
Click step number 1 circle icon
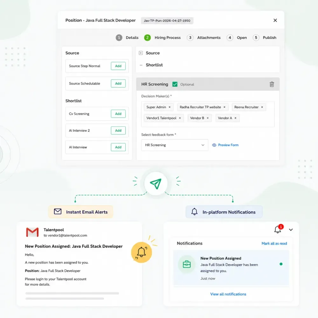click(x=119, y=38)
